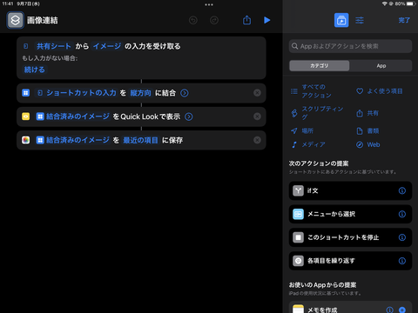
Task: Switch to the カテゴリ tab
Action: (320, 66)
